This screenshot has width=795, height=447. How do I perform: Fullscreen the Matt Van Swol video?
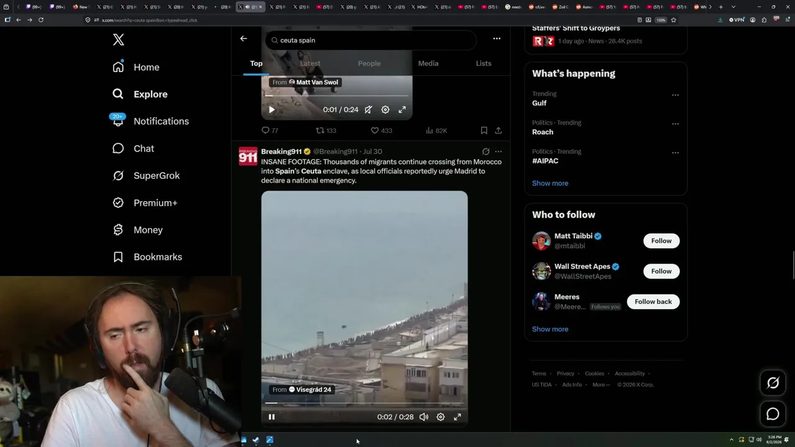pos(402,110)
